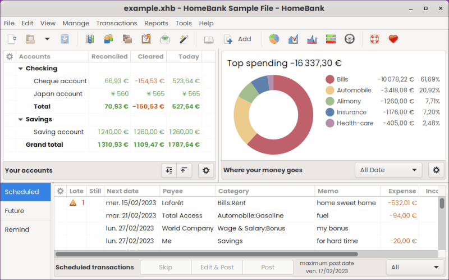
Task: Open the All Date range dropdown
Action: 388,170
